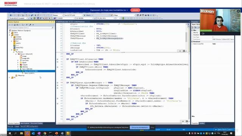Screen dimensions: 242x136
Task: Select the Outputs tree item
Action: (x=25, y=65)
